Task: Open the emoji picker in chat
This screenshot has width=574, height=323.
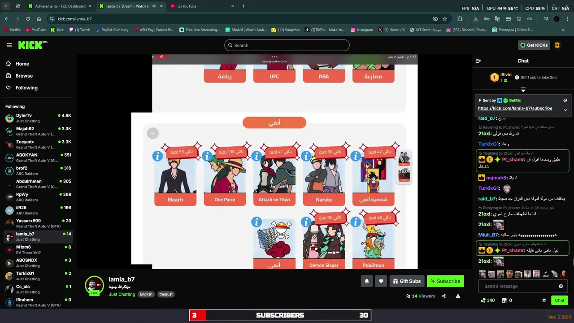Action: pos(561,286)
